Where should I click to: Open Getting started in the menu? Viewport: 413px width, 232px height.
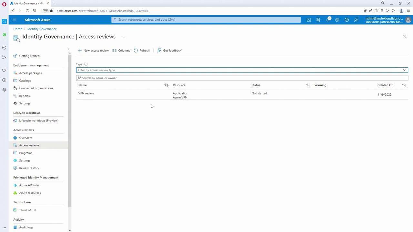click(x=29, y=56)
